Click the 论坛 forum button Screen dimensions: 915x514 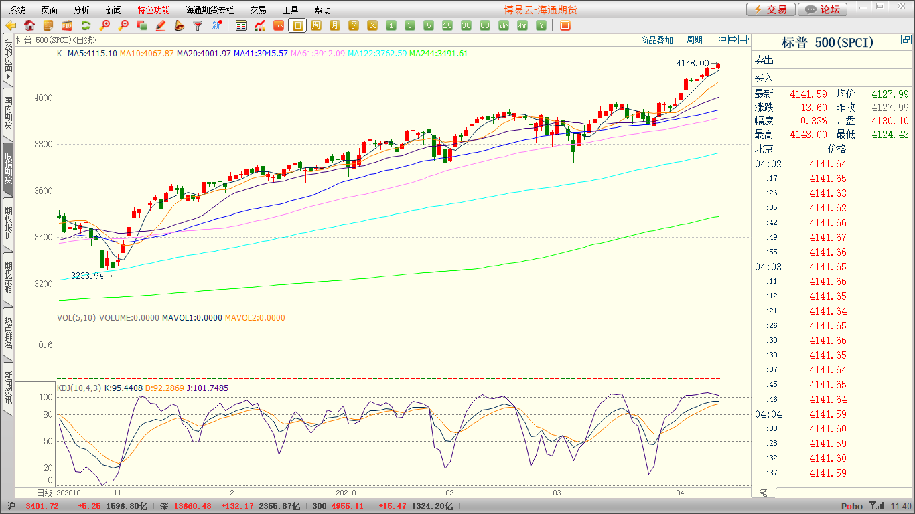coord(823,9)
